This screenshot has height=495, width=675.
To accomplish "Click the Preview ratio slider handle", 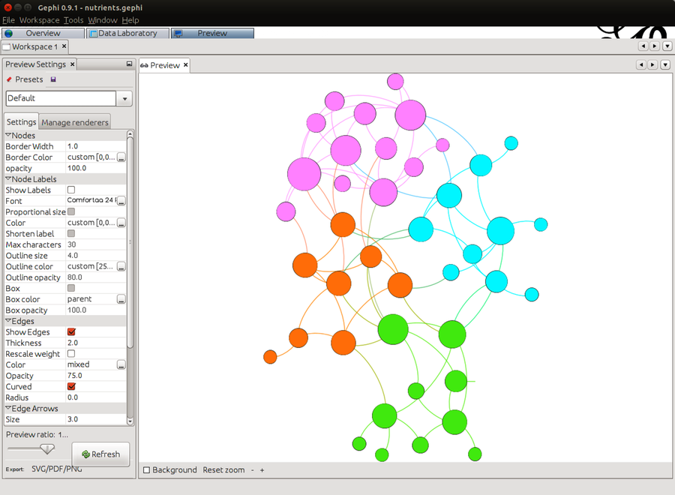I will [x=47, y=449].
